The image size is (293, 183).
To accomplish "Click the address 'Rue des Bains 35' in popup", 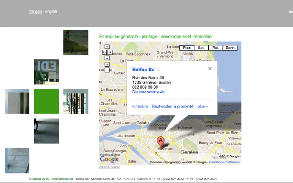I will click(148, 77).
